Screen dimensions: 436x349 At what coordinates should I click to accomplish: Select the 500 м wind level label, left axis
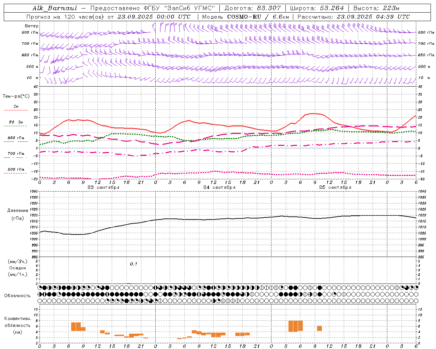32,66
